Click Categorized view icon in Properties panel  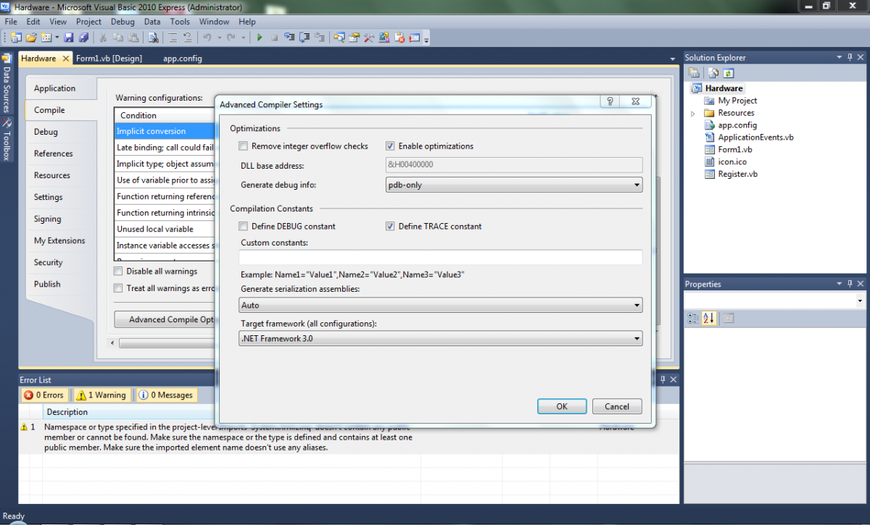point(692,318)
